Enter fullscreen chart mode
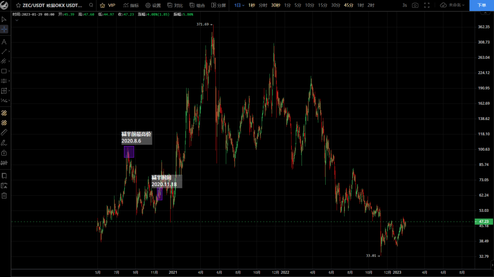494x277 pixels. [x=427, y=5]
